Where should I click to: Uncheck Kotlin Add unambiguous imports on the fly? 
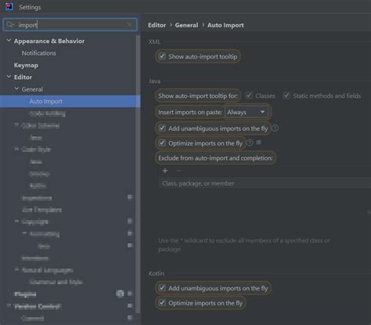pos(162,288)
